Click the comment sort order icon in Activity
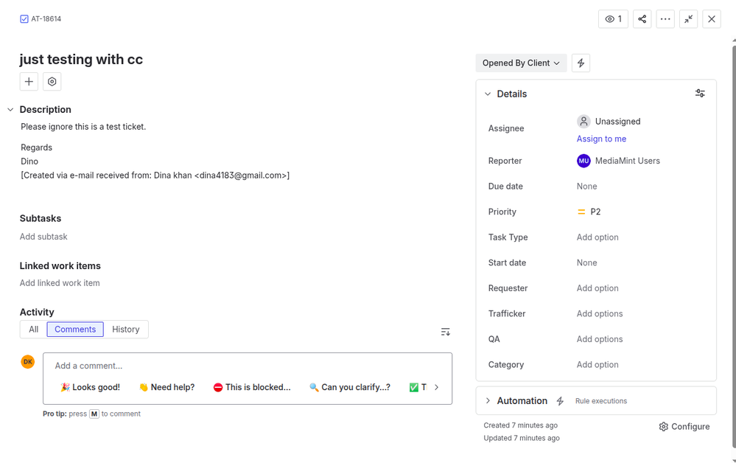Viewport: 736px width, 463px height. pos(445,332)
